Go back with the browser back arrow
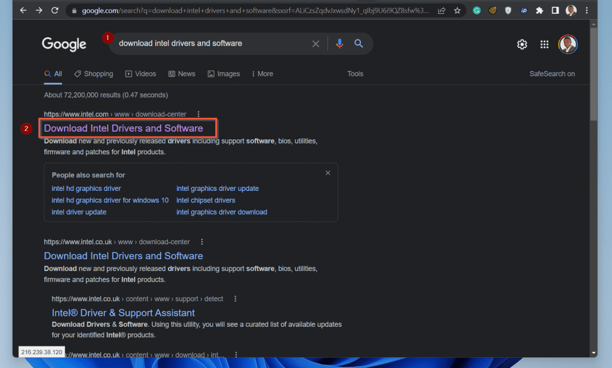612x368 pixels. [x=23, y=11]
